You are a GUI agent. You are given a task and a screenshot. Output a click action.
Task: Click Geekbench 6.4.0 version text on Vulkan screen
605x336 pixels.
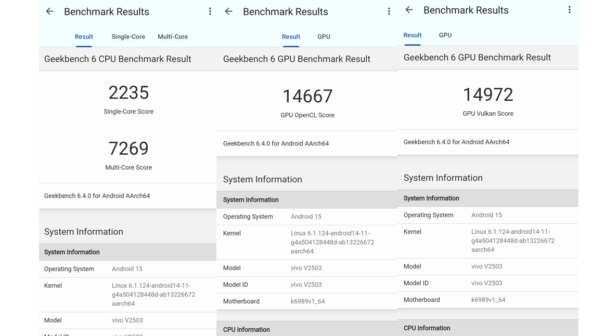[456, 142]
